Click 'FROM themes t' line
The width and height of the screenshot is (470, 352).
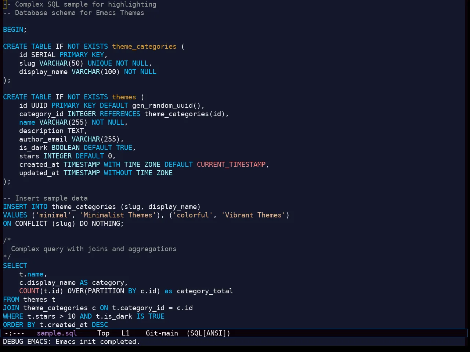coord(29,300)
